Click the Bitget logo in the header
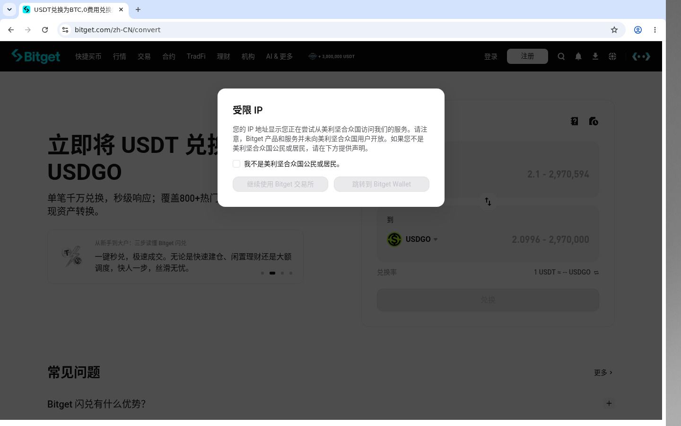Viewport: 681px width, 426px height. click(x=36, y=56)
